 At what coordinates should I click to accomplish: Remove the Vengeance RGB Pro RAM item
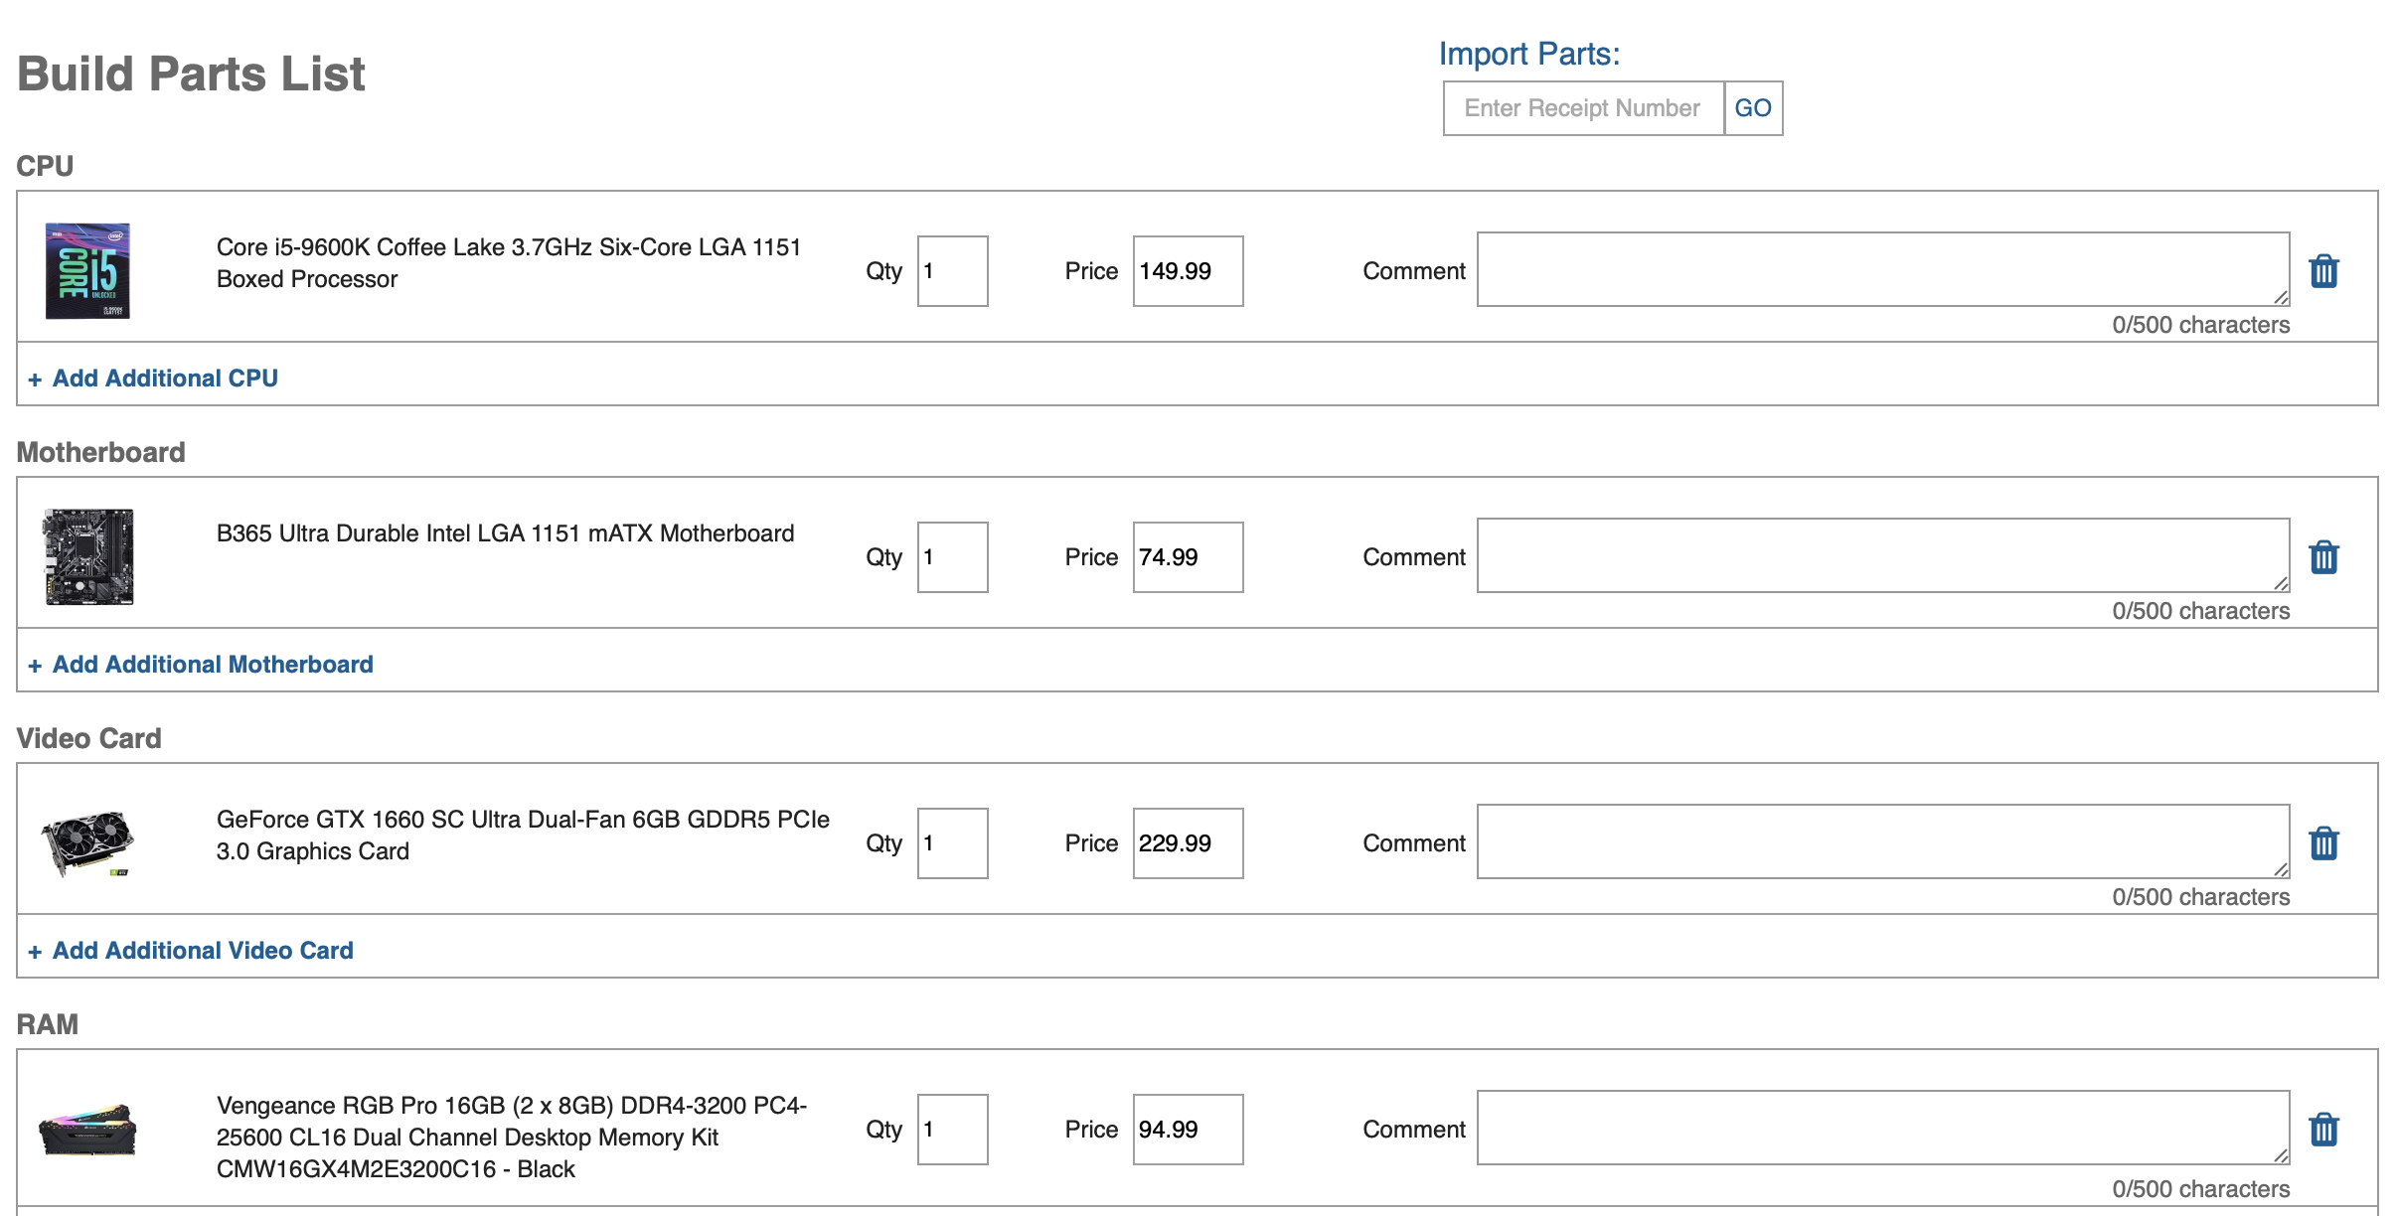tap(2323, 1129)
